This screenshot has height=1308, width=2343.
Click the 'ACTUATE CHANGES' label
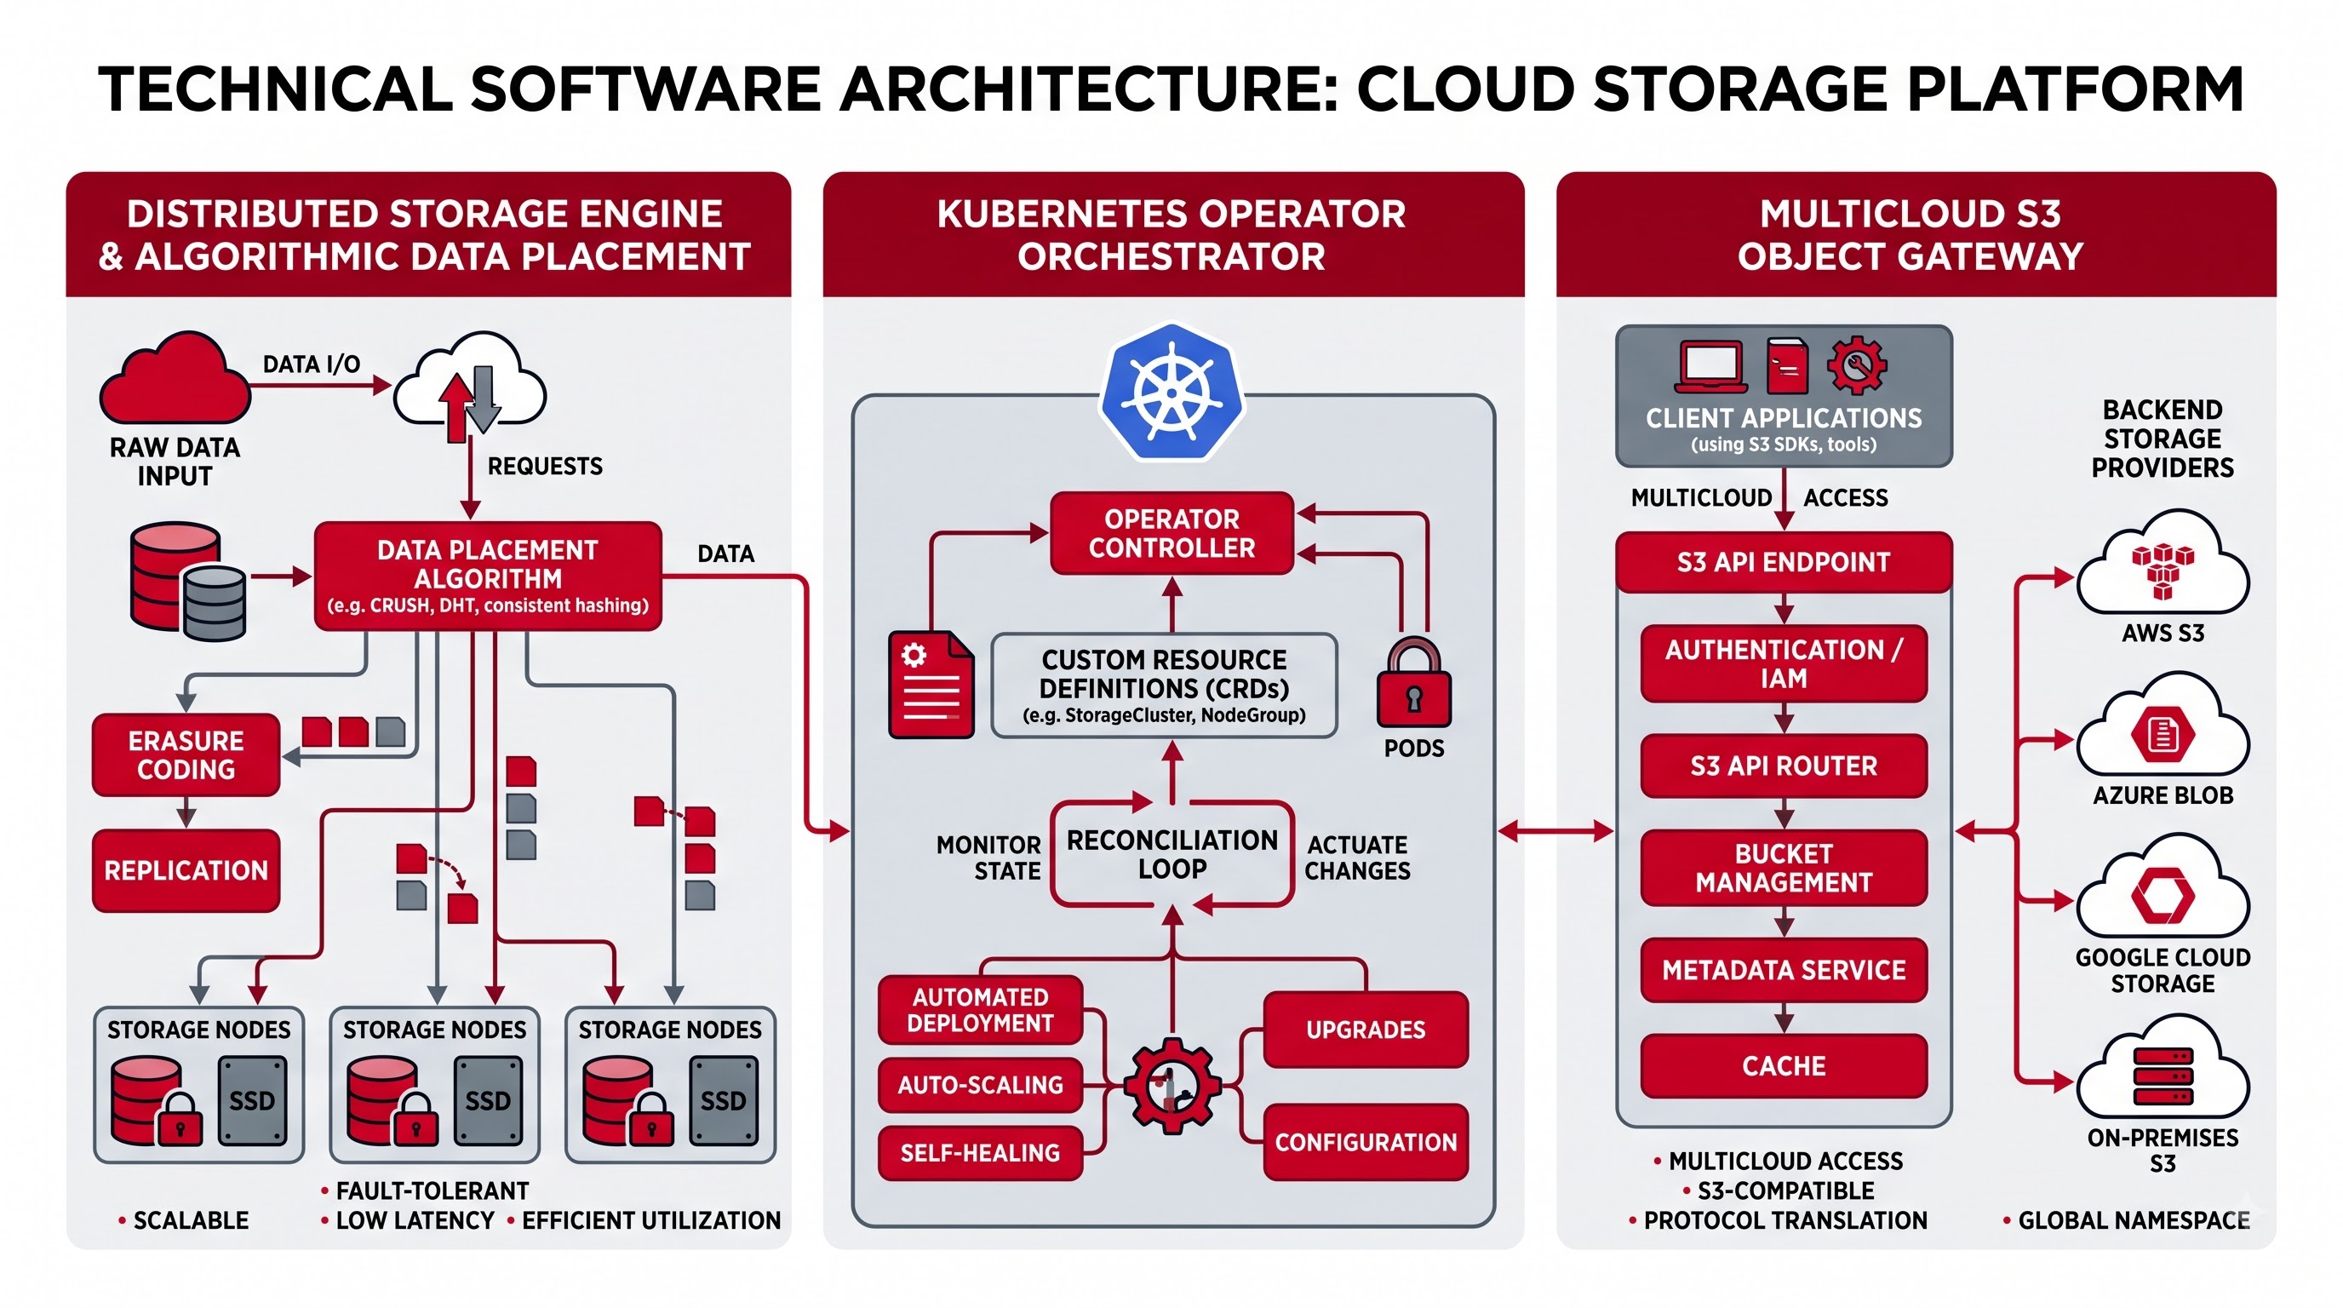1357,858
